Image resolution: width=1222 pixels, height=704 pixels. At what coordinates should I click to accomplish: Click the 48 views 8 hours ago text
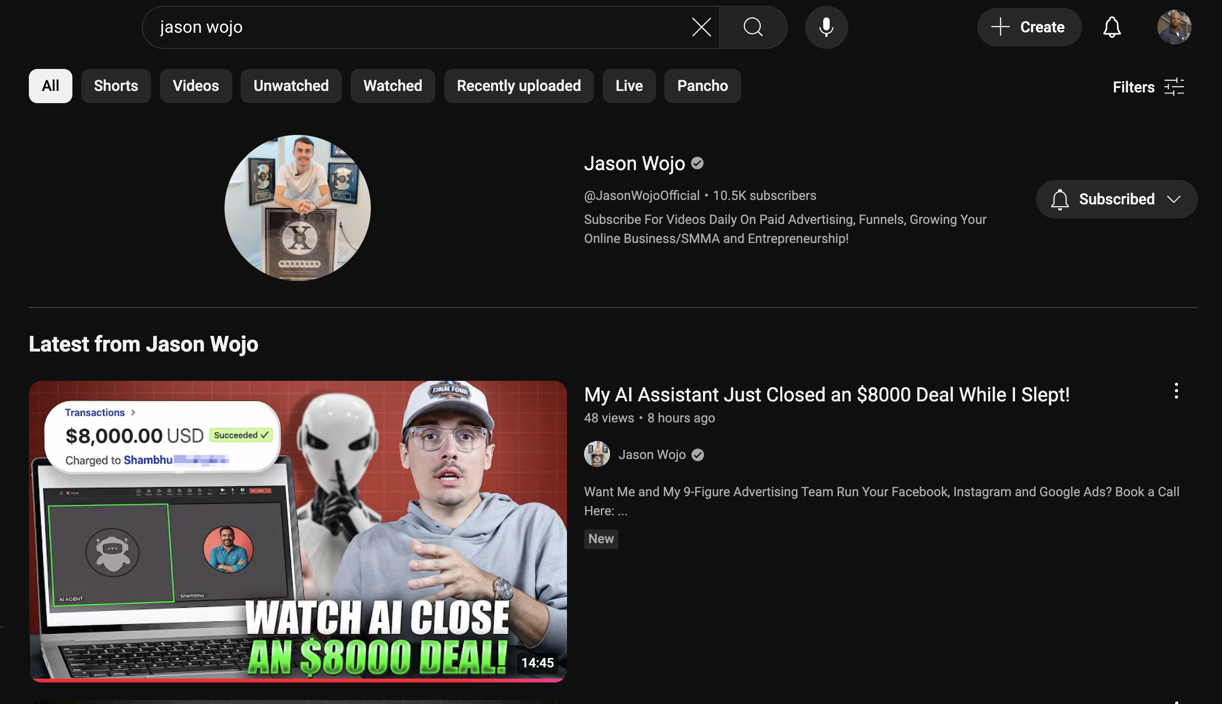[649, 418]
